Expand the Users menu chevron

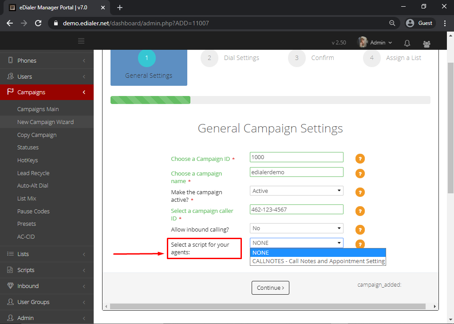click(x=84, y=76)
